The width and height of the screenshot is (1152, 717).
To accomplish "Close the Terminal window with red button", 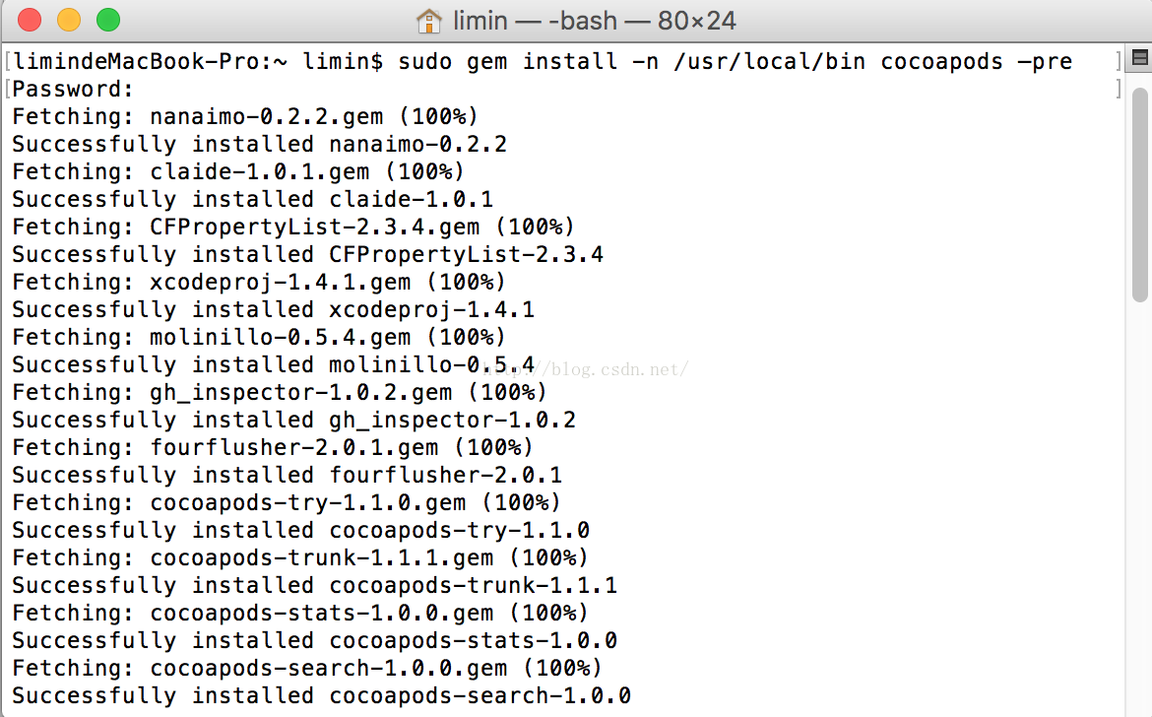I will (30, 20).
